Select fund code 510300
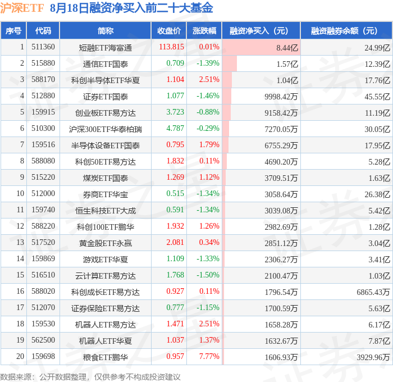 43,129
